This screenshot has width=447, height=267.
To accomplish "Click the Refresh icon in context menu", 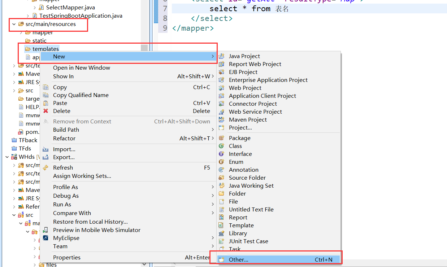I will [x=46, y=167].
